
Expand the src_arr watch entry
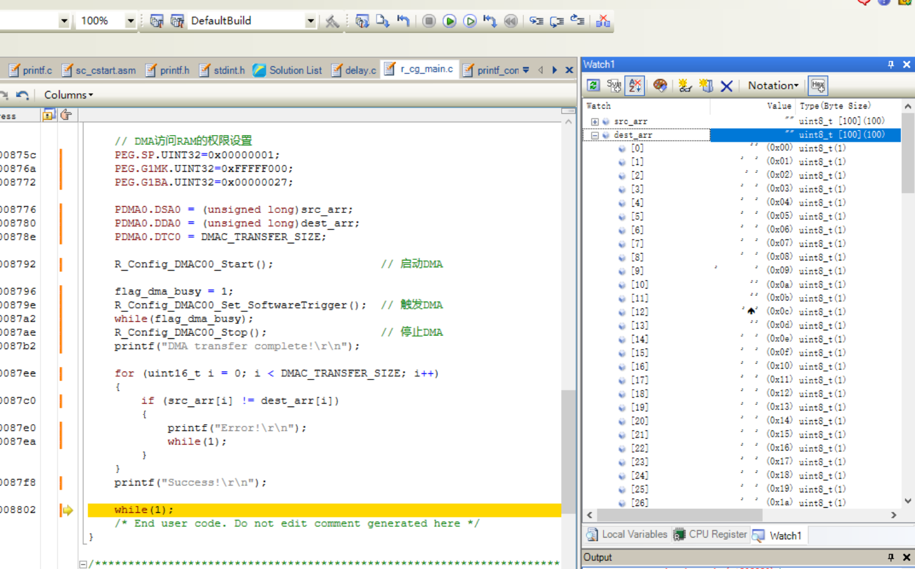[x=595, y=122]
